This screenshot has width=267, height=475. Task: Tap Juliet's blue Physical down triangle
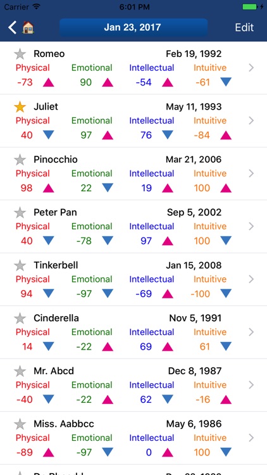point(49,135)
